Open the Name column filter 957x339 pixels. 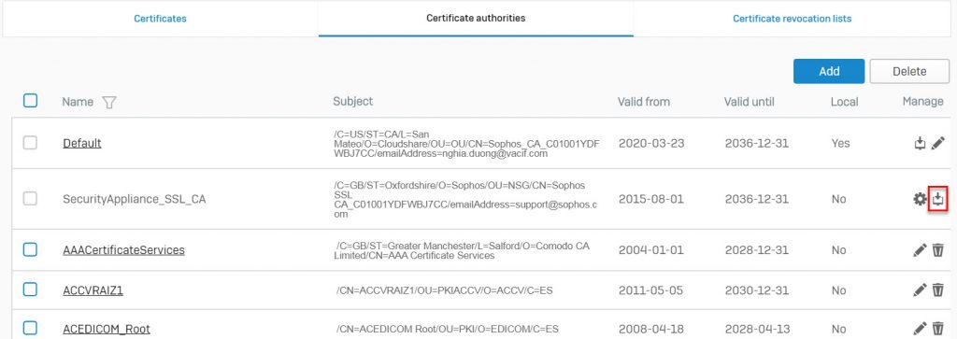108,103
